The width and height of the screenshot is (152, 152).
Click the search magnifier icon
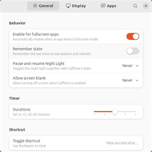point(135,6)
